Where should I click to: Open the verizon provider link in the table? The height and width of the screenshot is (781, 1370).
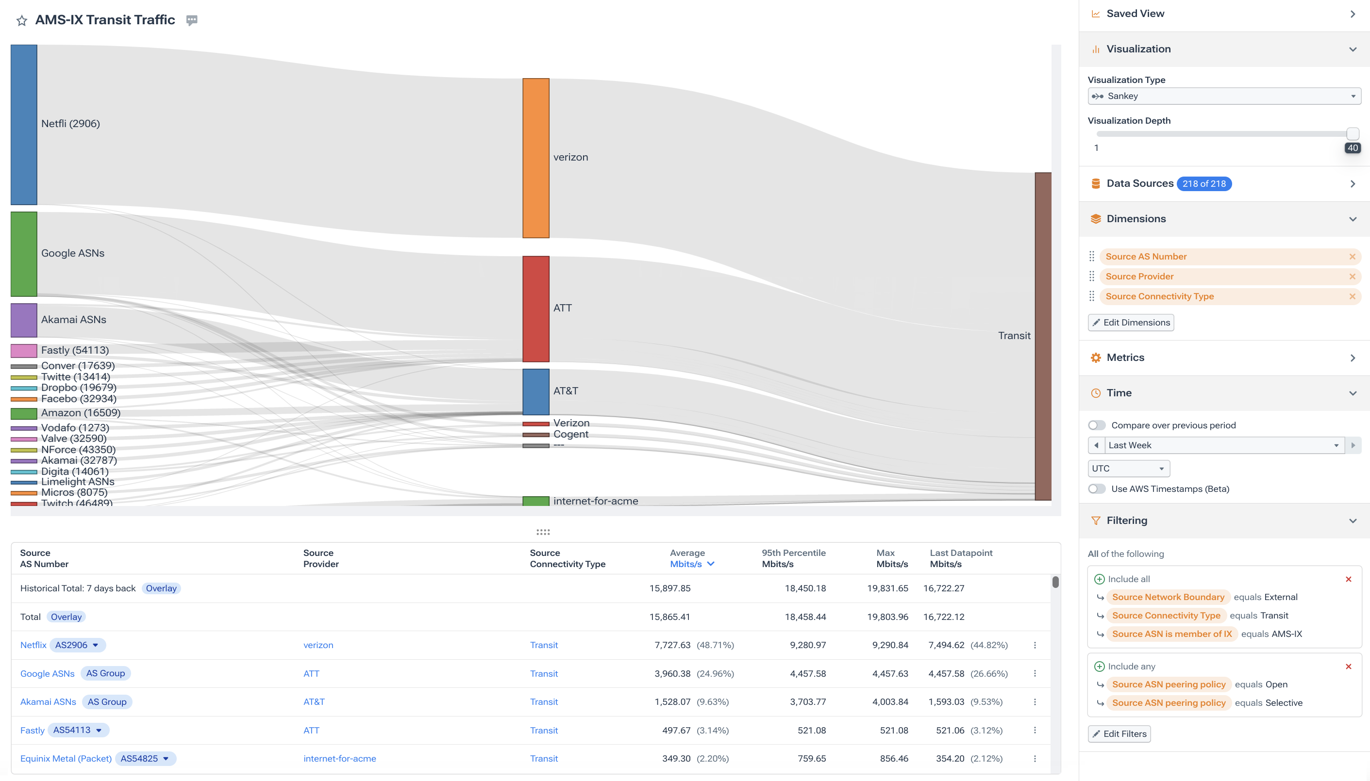[318, 645]
